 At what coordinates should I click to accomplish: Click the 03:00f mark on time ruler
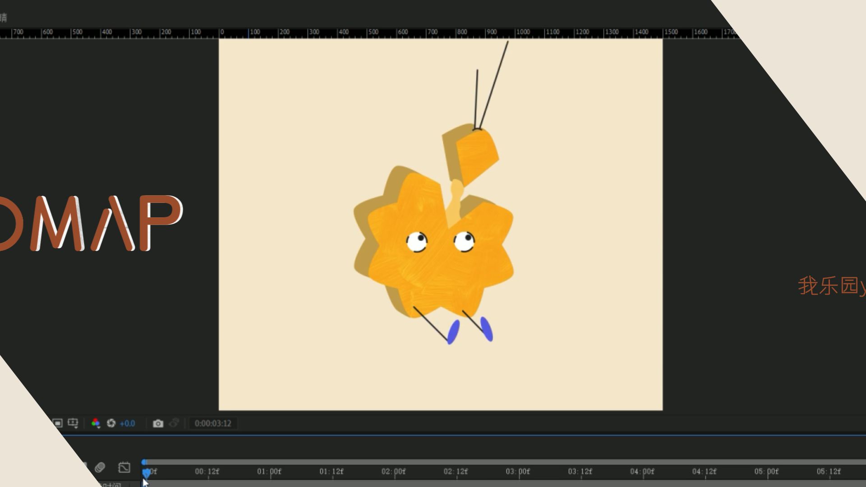click(518, 471)
